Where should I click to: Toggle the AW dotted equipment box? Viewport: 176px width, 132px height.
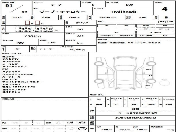[x=146, y=29]
